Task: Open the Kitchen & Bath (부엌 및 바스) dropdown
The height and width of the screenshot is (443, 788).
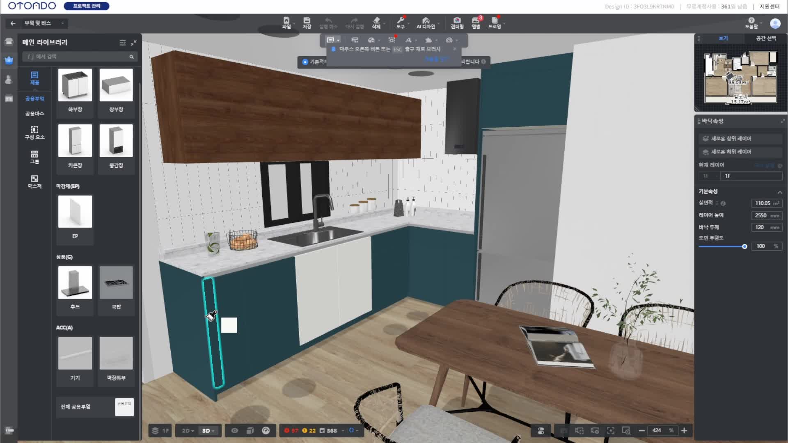Action: click(x=44, y=23)
